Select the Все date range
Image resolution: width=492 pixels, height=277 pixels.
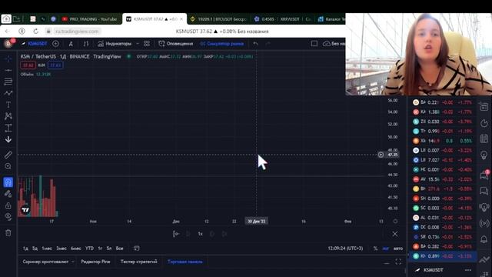[x=120, y=249]
